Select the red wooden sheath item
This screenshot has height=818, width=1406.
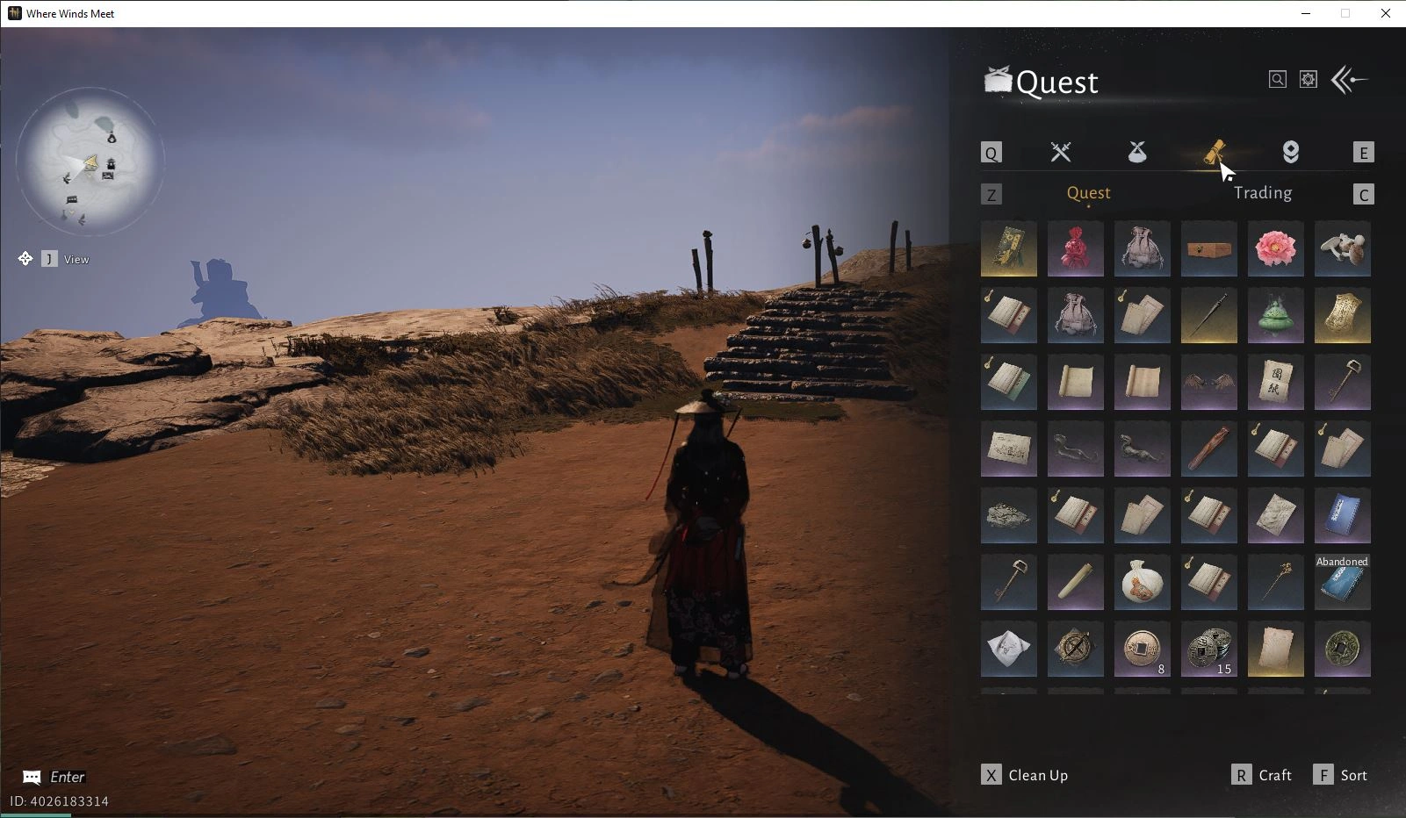(x=1208, y=448)
